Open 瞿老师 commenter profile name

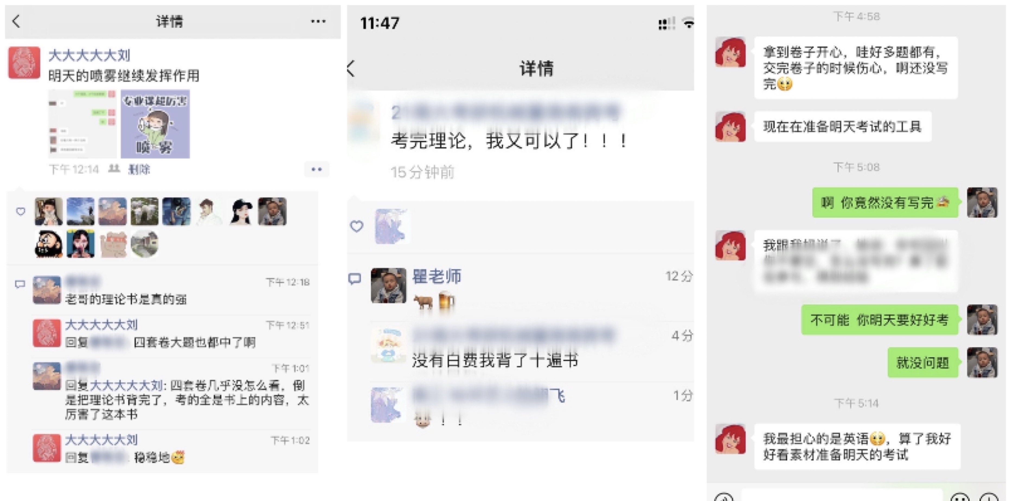coord(437,276)
